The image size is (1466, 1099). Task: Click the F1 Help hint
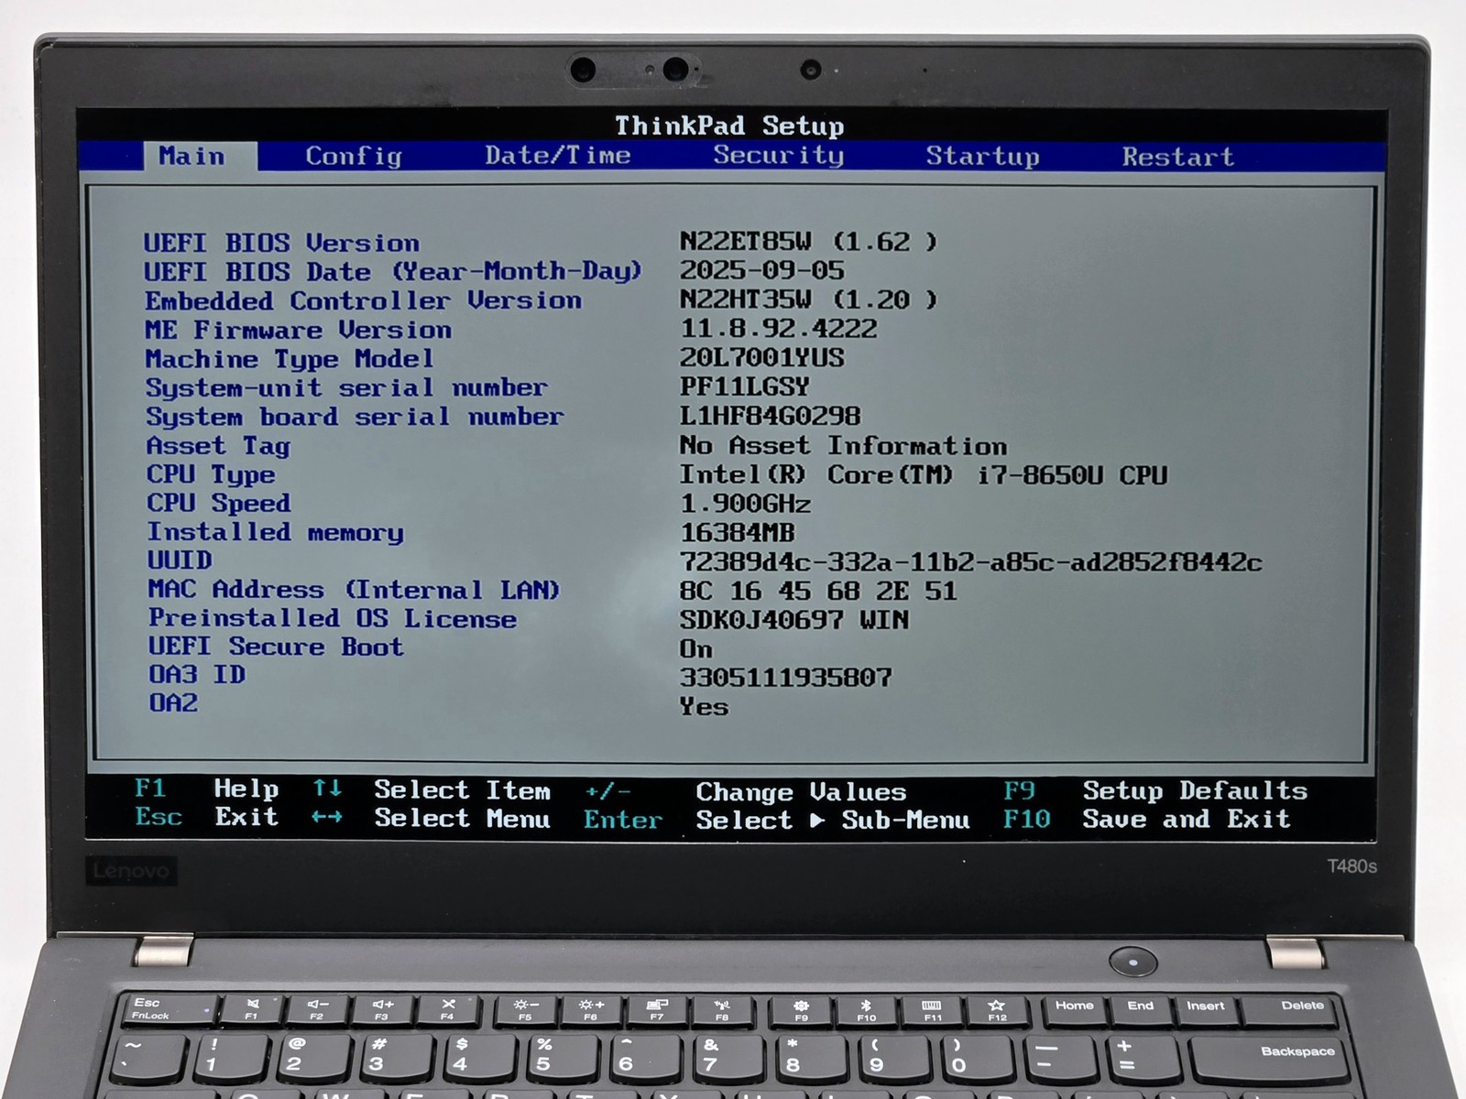point(206,789)
